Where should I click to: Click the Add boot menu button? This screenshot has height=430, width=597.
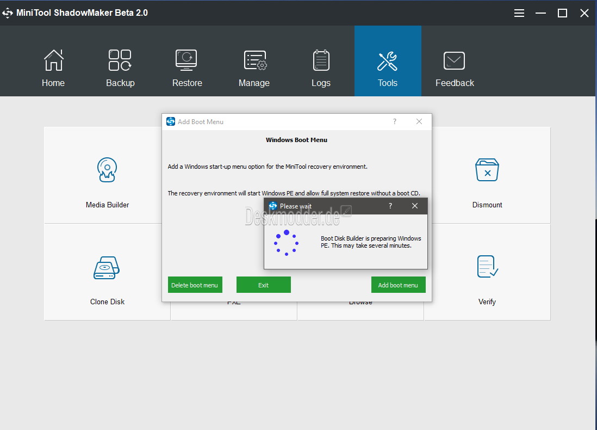(398, 285)
